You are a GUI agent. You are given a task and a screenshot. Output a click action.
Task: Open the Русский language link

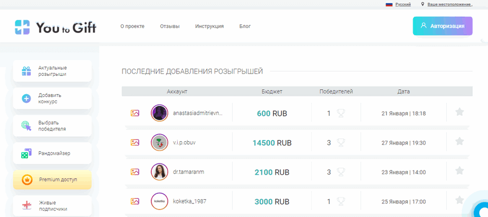point(403,4)
